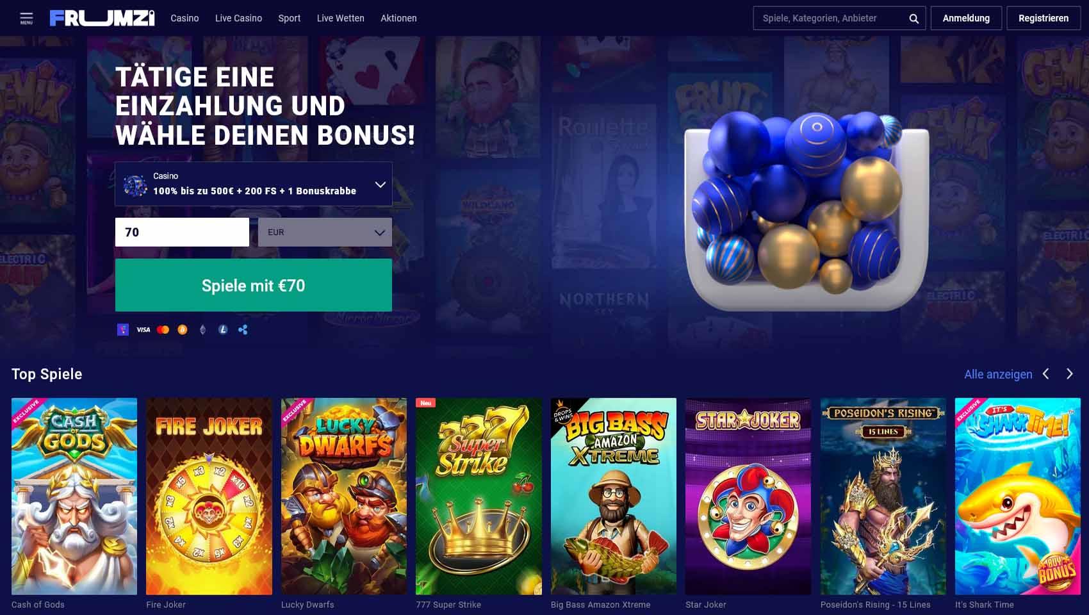1089x615 pixels.
Task: Select the Bitcoin payment icon
Action: point(183,330)
